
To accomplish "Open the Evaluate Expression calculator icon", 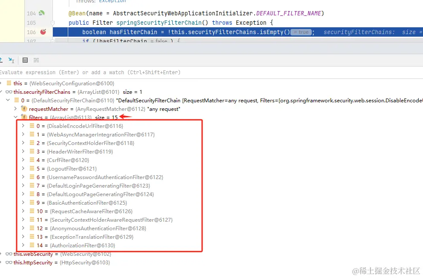I will [25, 60].
